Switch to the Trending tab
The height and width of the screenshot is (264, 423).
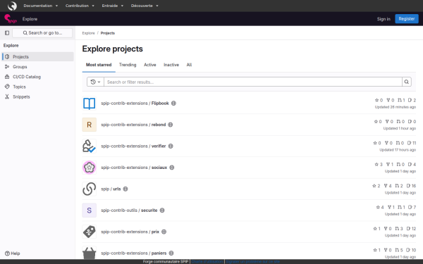[x=128, y=65]
